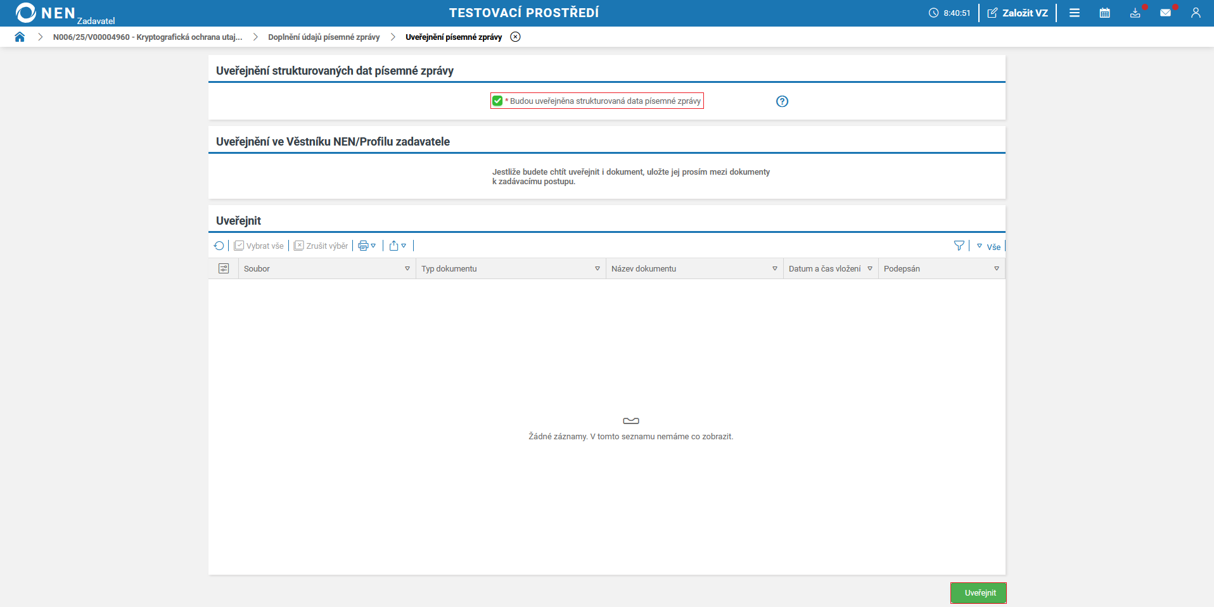Click the session clock icon
This screenshot has width=1214, height=607.
point(933,13)
